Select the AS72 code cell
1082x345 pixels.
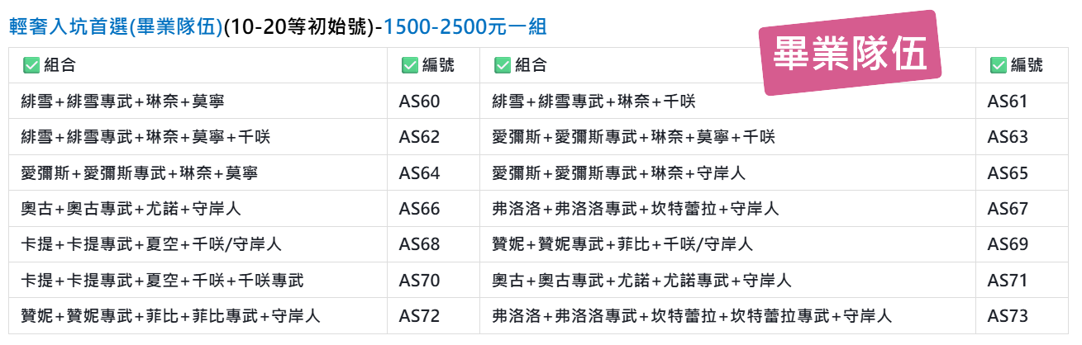pyautogui.click(x=433, y=315)
